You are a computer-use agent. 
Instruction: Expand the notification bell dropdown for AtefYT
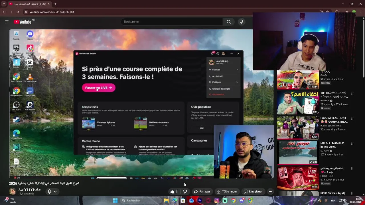tap(52, 192)
